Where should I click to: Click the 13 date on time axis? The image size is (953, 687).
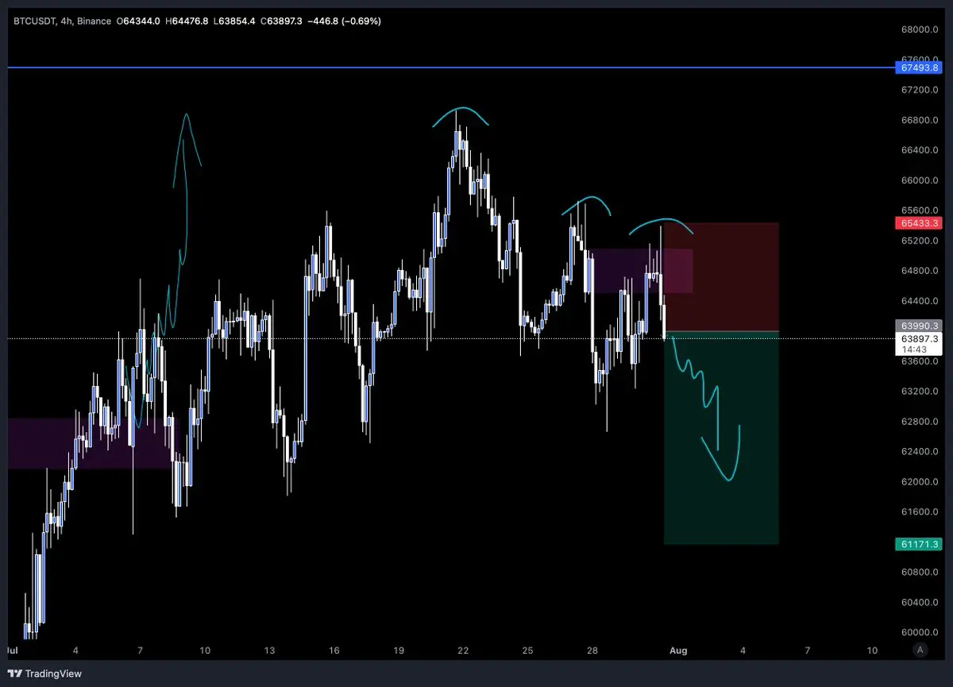pos(270,650)
